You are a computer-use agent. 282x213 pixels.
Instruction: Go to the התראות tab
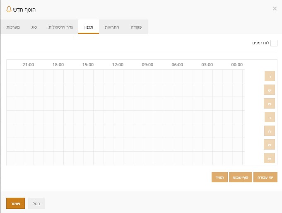[111, 27]
